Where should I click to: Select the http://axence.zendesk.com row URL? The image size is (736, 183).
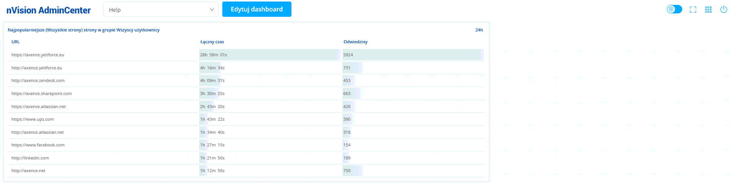tap(38, 81)
